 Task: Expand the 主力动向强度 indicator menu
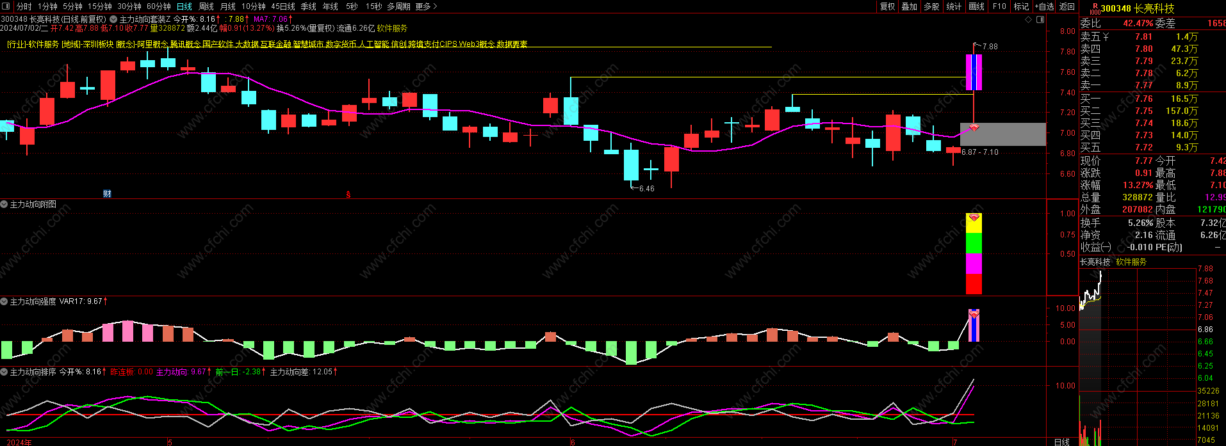4,301
